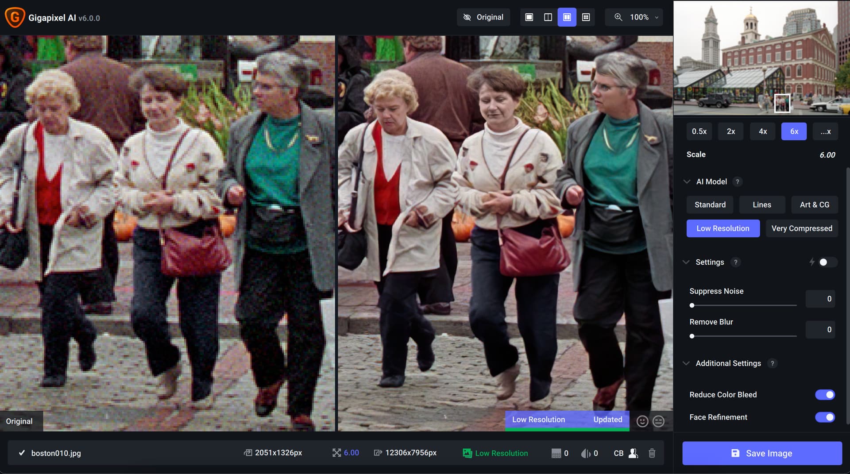Viewport: 850px width, 474px height.
Task: Choose the comparison grid view icon
Action: (x=586, y=17)
